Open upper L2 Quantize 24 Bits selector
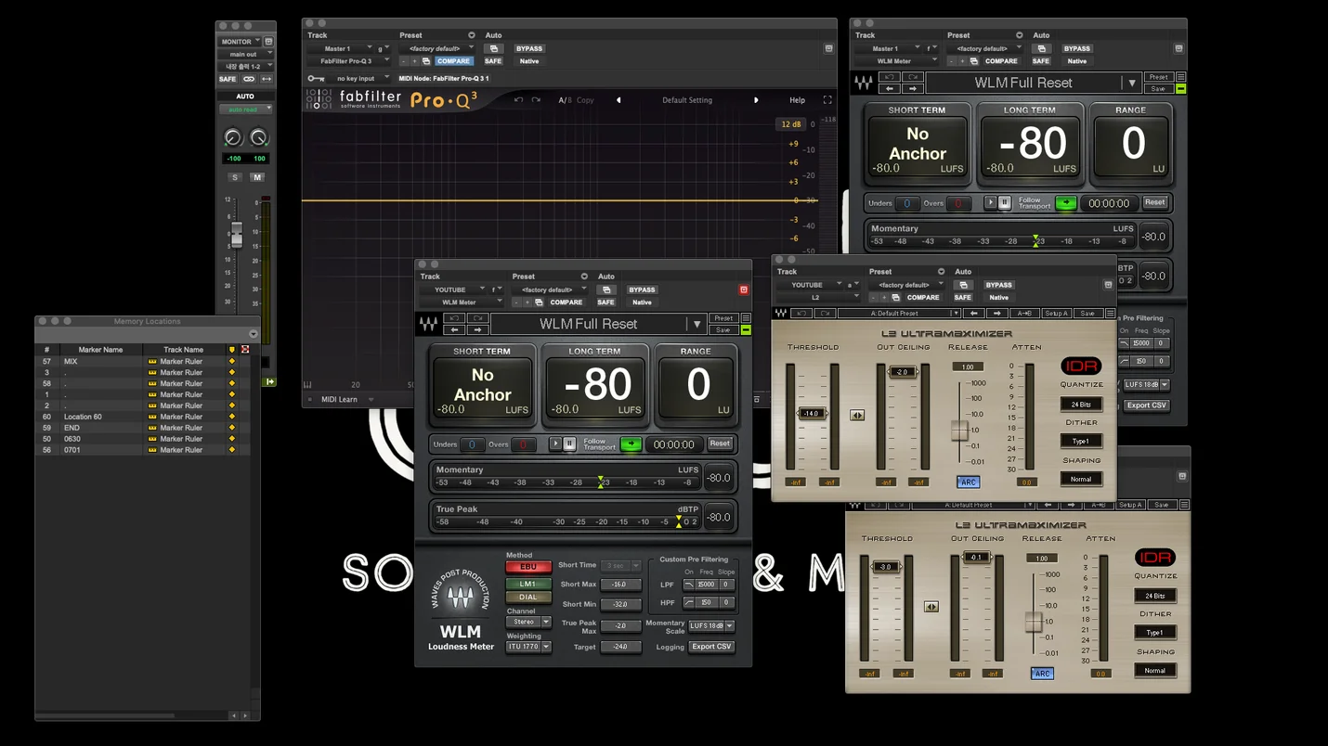Screen dimensions: 1328x746 [1081, 404]
